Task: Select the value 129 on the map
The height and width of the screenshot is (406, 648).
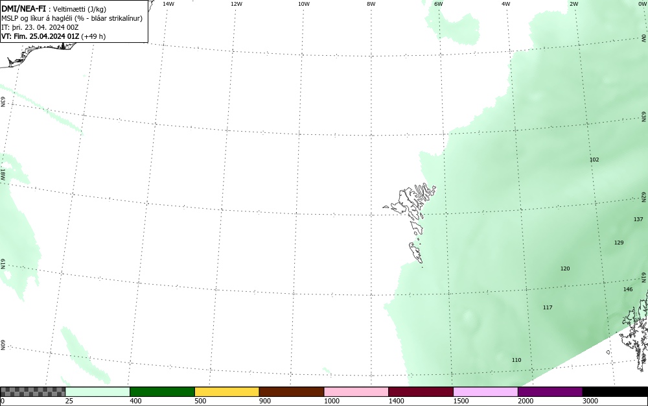Action: pos(619,243)
